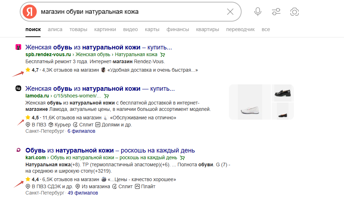Click the «Долями и др.» icon under Lamoda

click(98, 125)
